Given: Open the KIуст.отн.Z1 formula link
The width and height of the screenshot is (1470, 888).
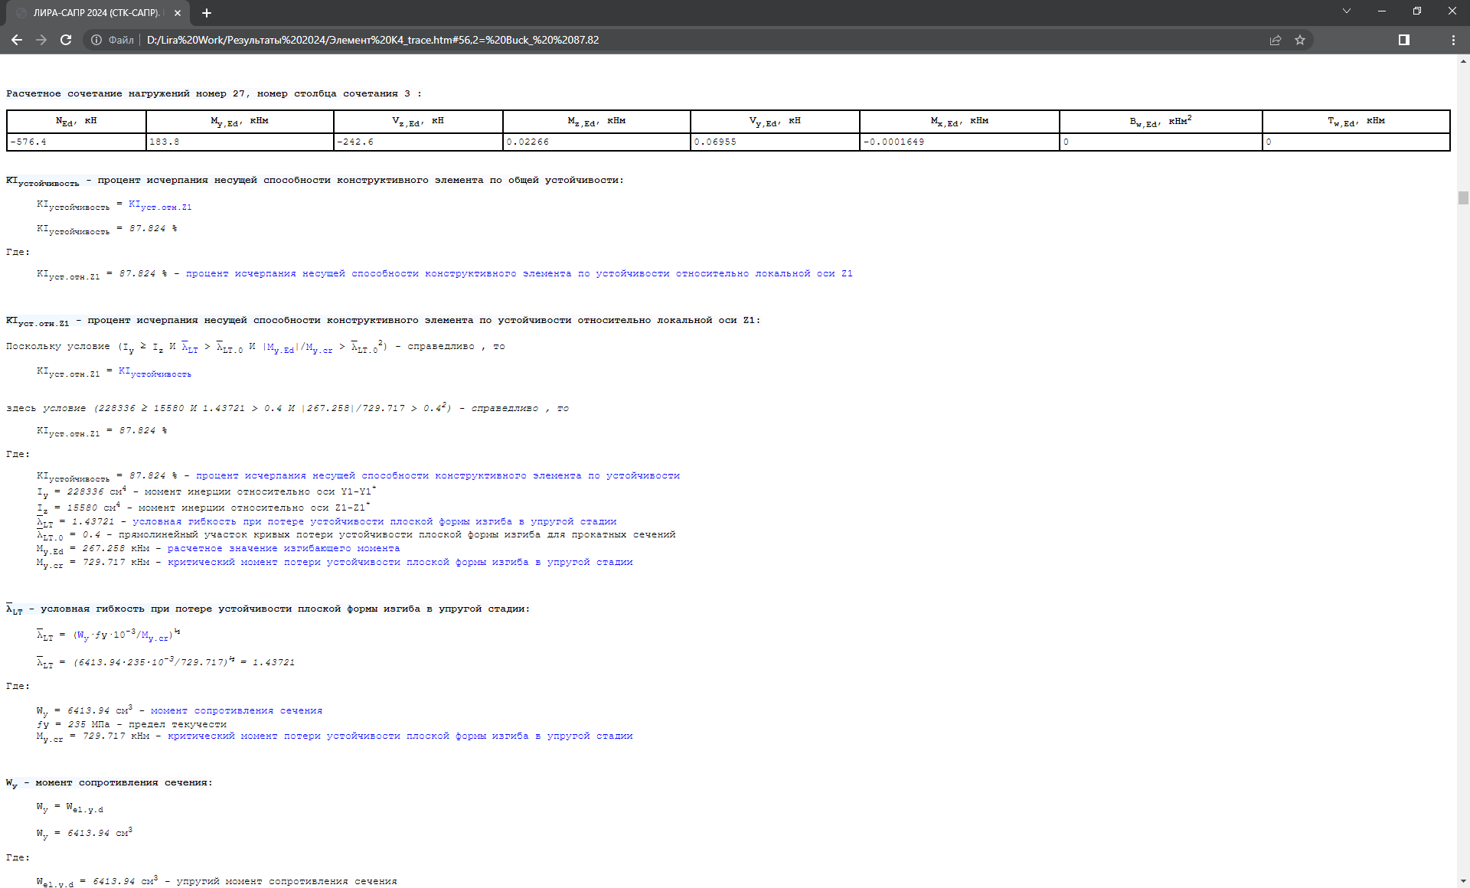Looking at the screenshot, I should coord(160,205).
